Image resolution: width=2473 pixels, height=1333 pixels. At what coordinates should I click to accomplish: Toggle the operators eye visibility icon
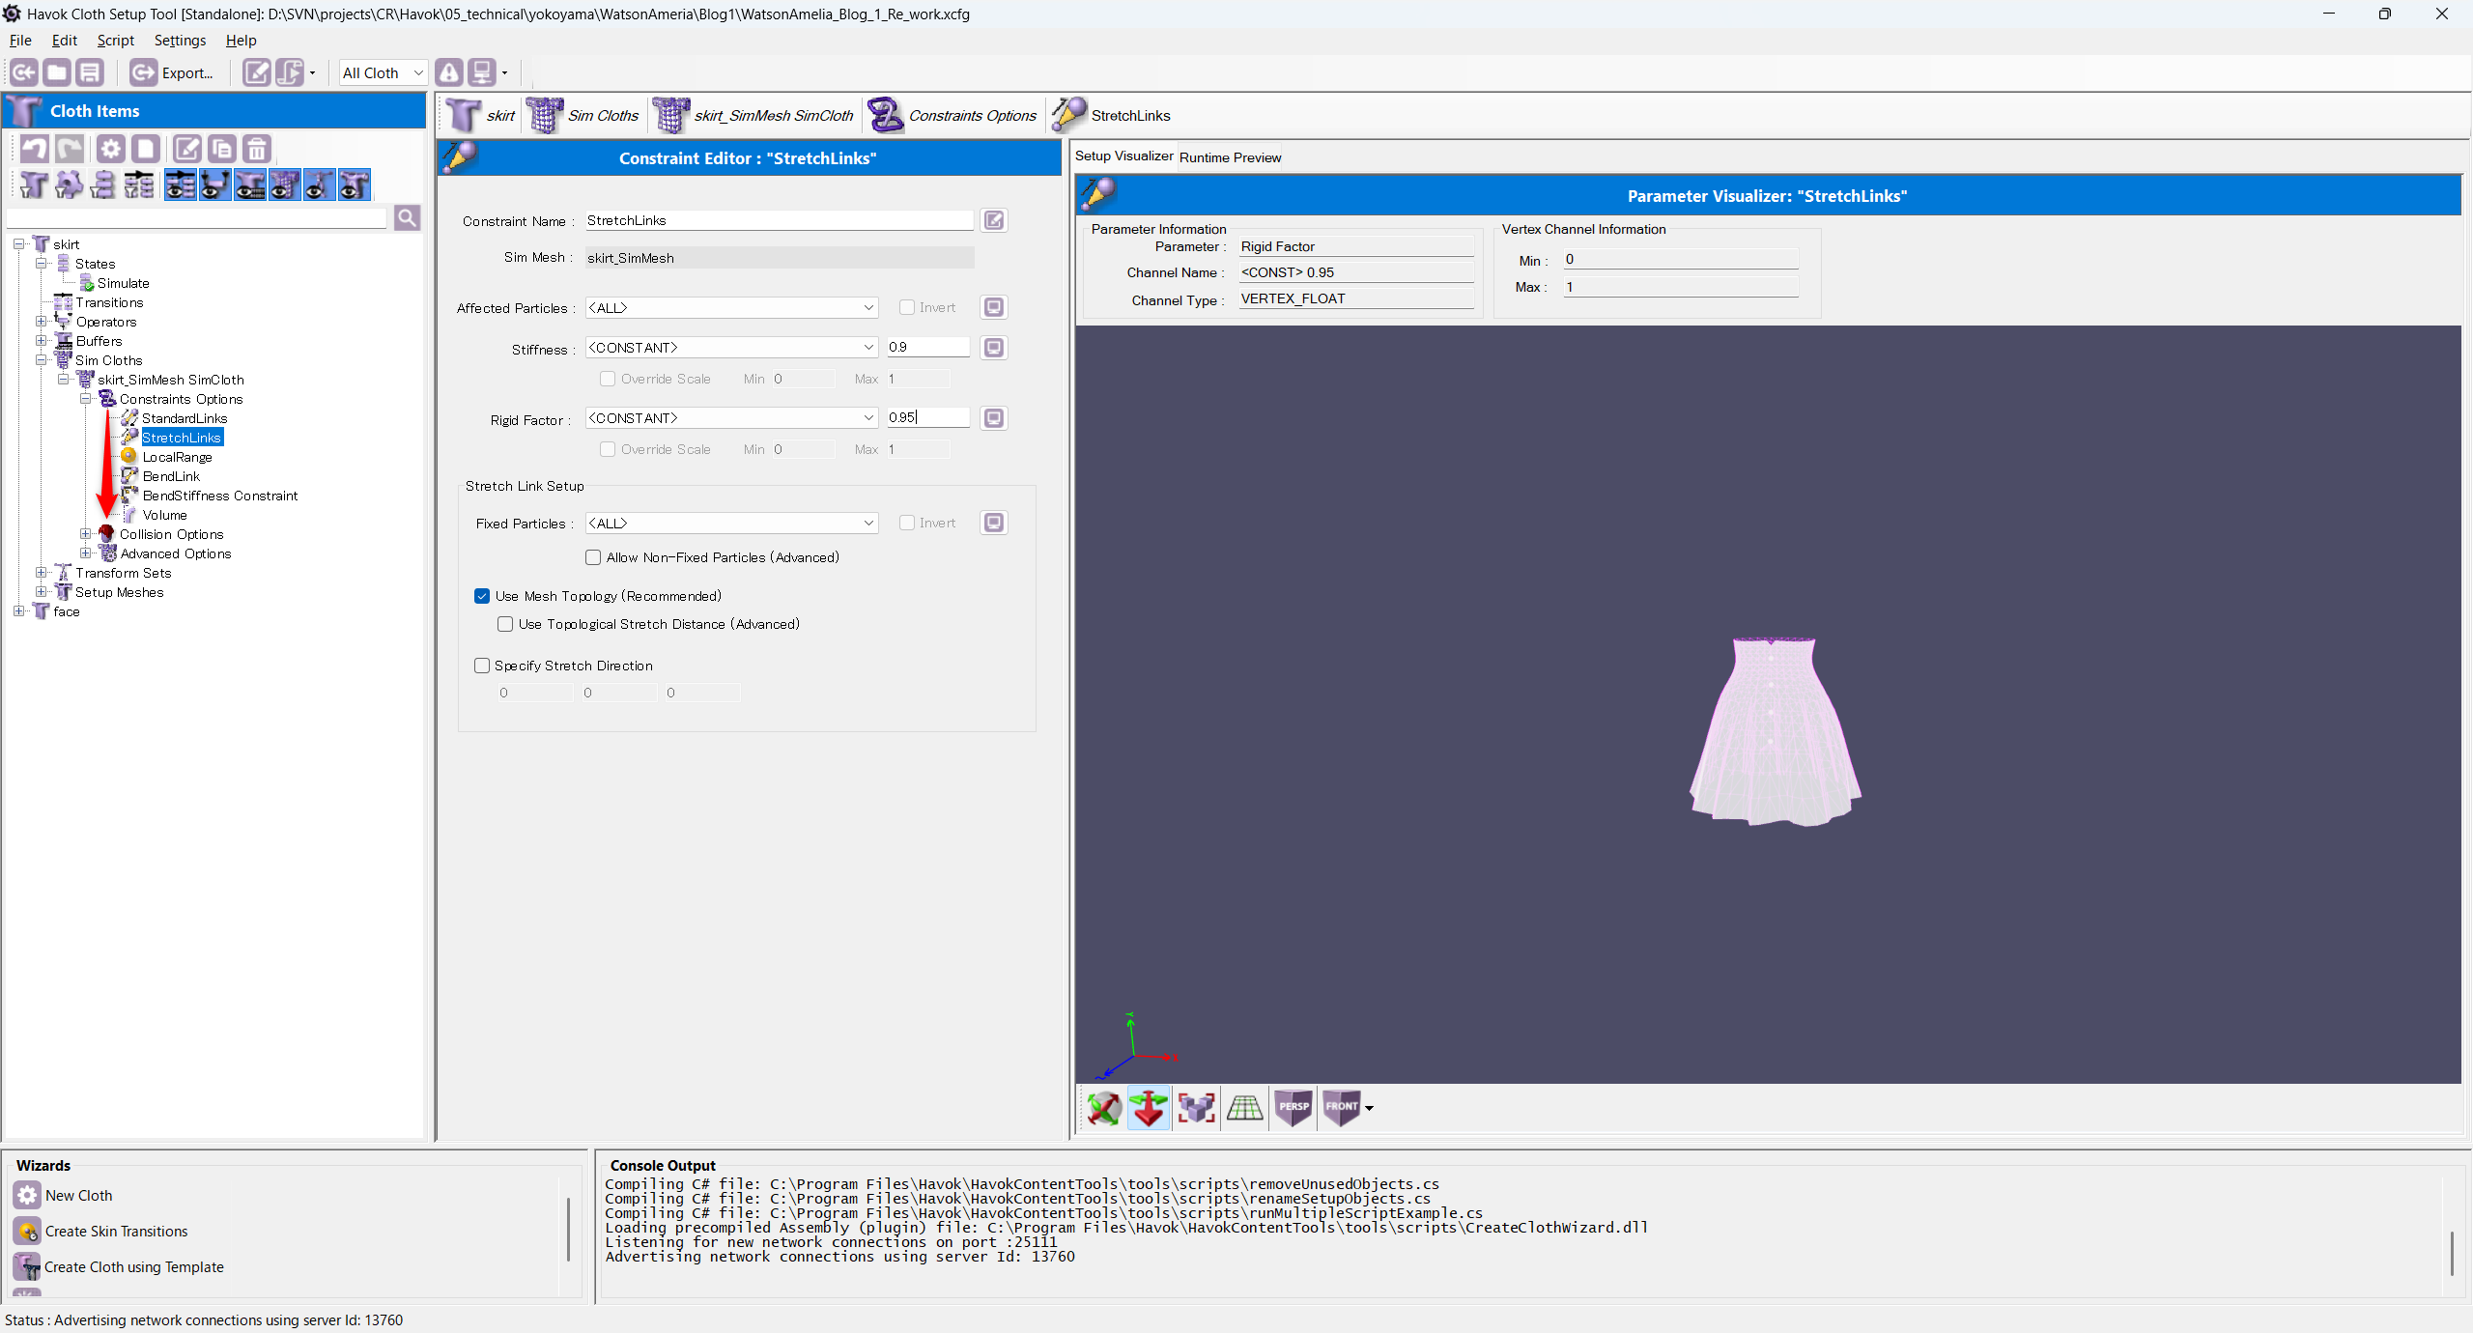click(x=215, y=184)
